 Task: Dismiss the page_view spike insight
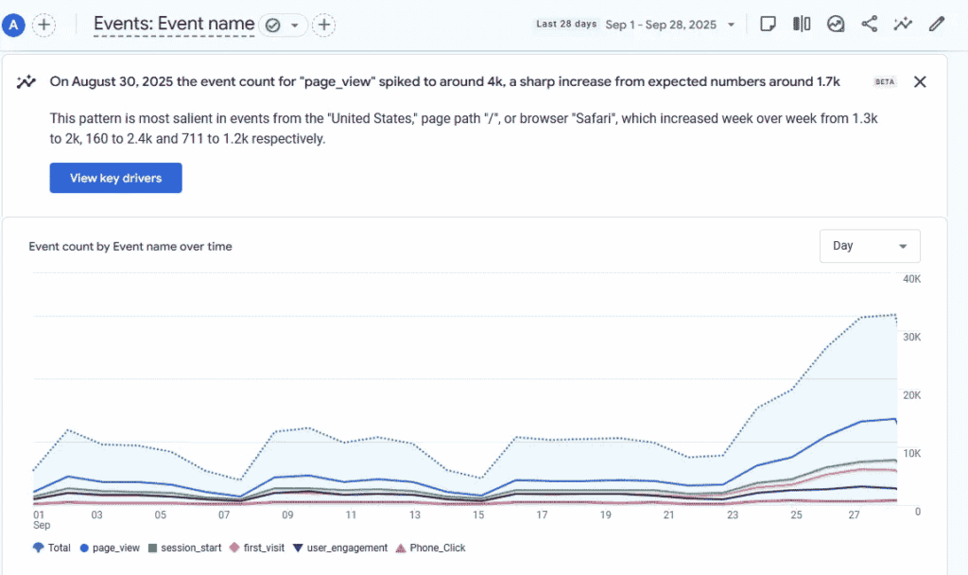919,81
